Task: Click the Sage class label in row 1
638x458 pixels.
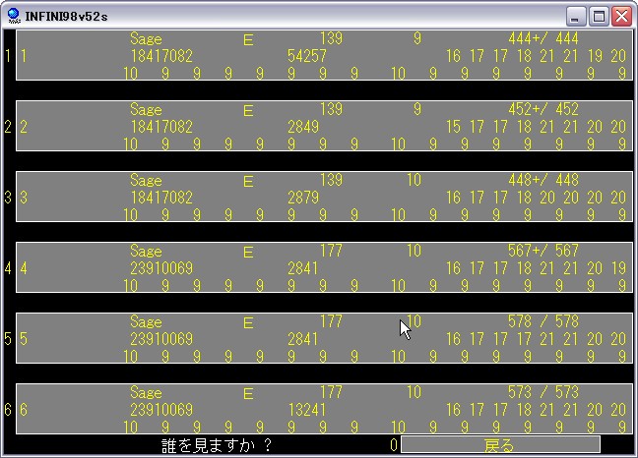Action: [x=146, y=39]
